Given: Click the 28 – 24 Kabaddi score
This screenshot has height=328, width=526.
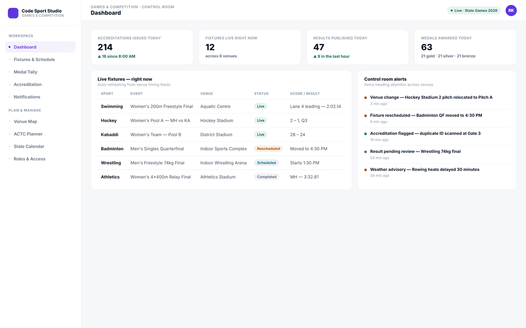Looking at the screenshot, I should coord(298,135).
